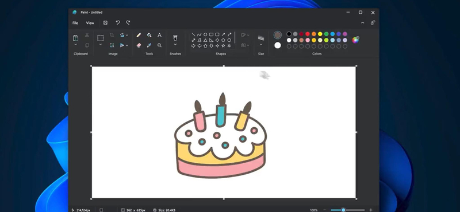Select the Fill bucket tool
460x212 pixels.
(149, 35)
